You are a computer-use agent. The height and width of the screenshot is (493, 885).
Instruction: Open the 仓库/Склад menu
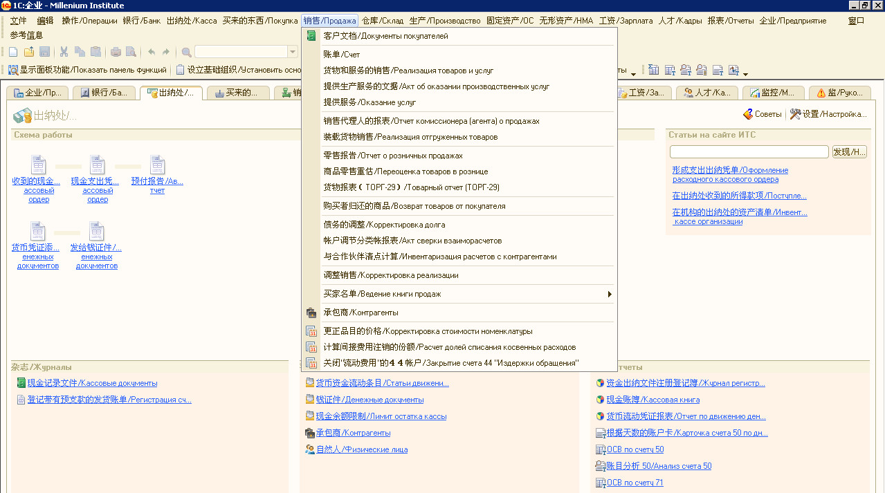[381, 21]
